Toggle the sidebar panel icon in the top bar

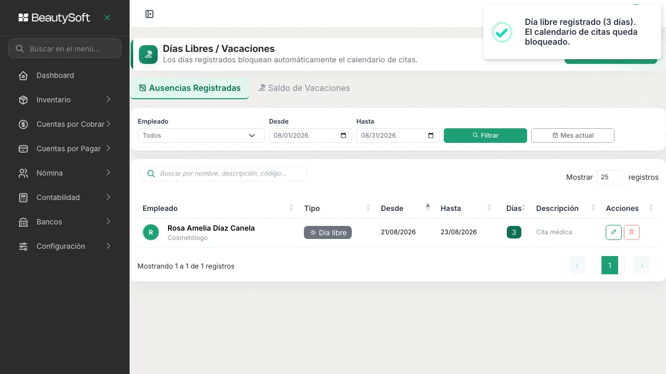click(149, 14)
